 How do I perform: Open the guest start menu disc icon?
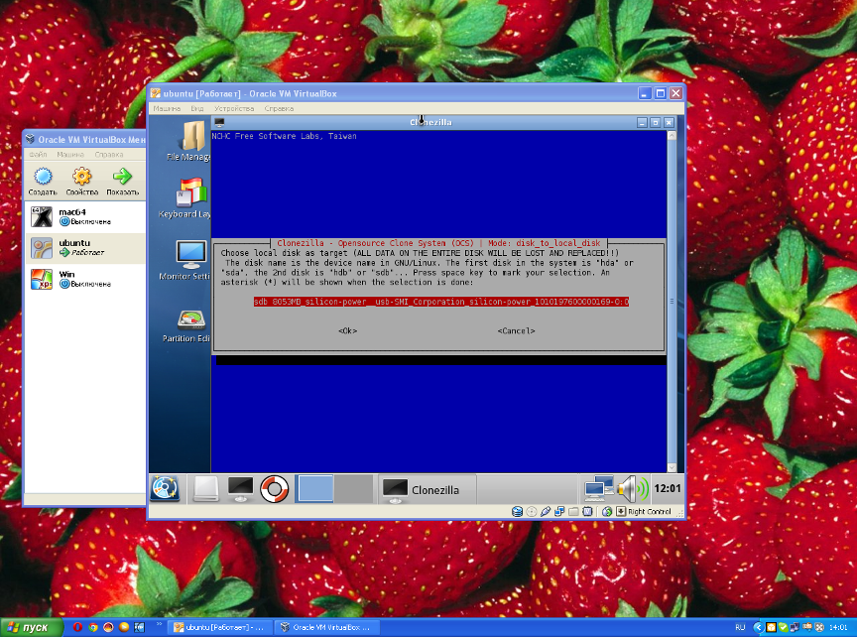(x=165, y=489)
